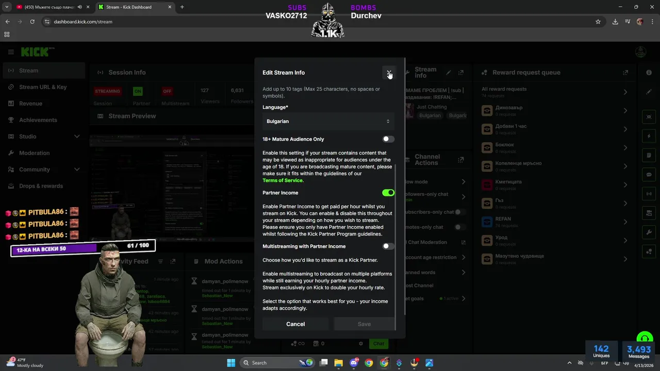
Task: Open Moderation in the sidebar
Action: pyautogui.click(x=43, y=153)
